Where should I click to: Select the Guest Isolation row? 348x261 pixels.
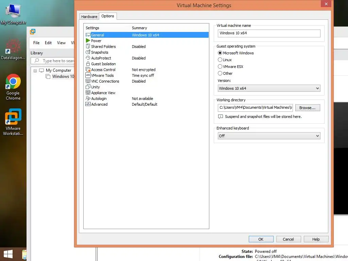pos(146,64)
